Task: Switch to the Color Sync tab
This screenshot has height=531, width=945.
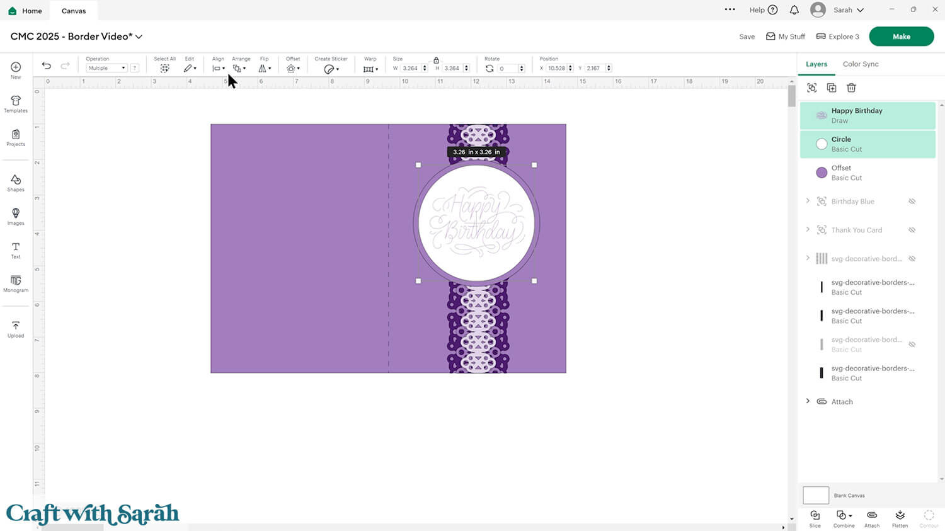Action: 860,64
